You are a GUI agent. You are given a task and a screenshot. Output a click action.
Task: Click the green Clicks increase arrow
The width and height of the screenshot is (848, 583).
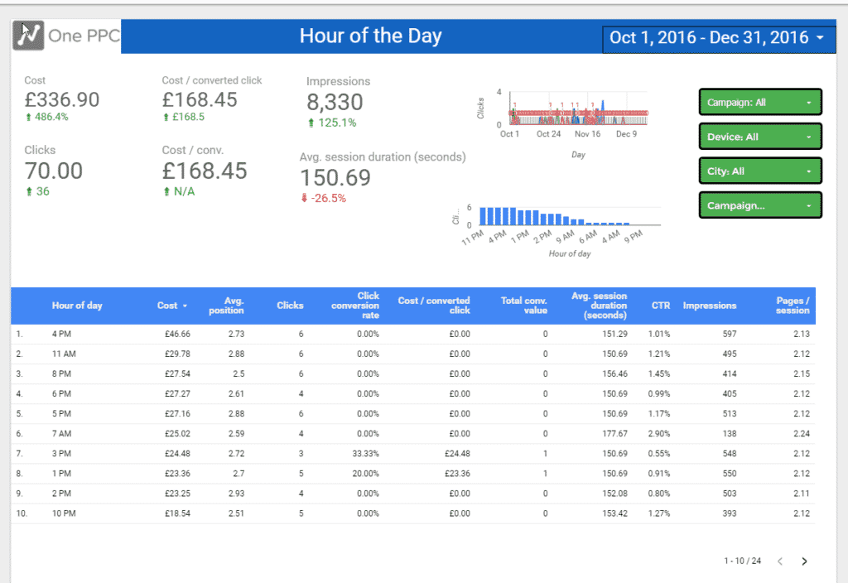29,191
